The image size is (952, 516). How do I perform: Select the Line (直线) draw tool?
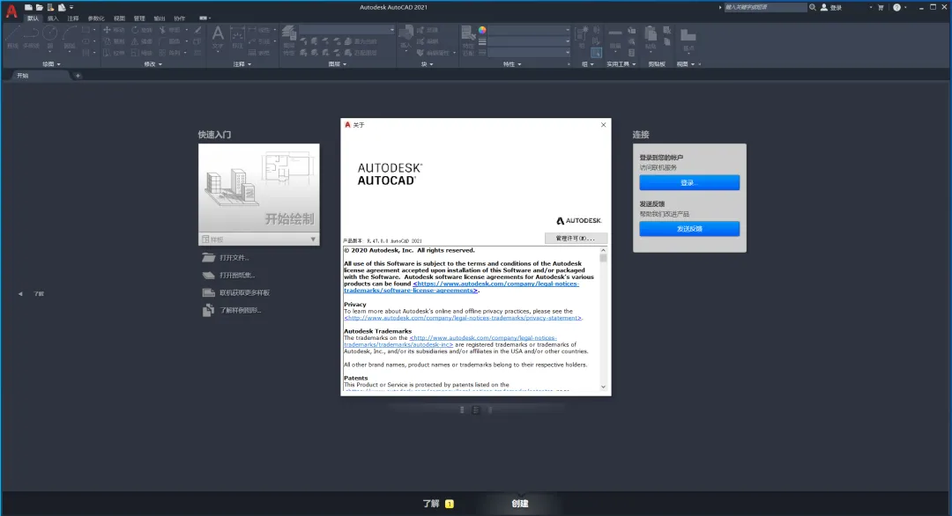pyautogui.click(x=12, y=38)
